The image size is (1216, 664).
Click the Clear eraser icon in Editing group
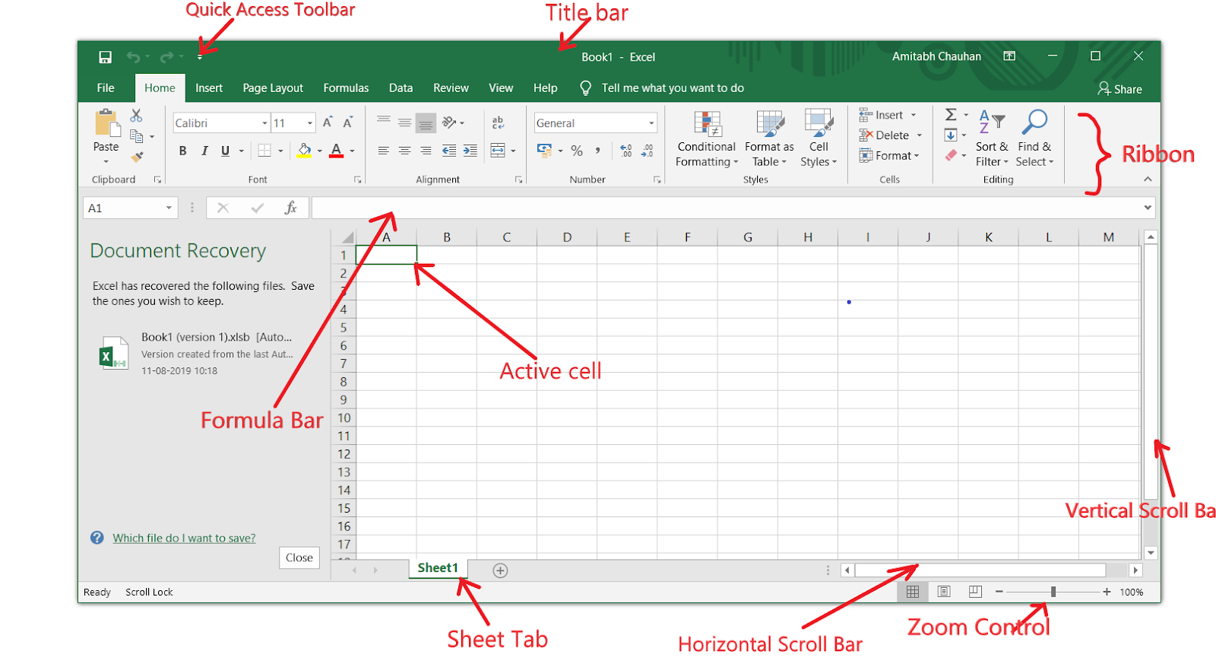[952, 155]
